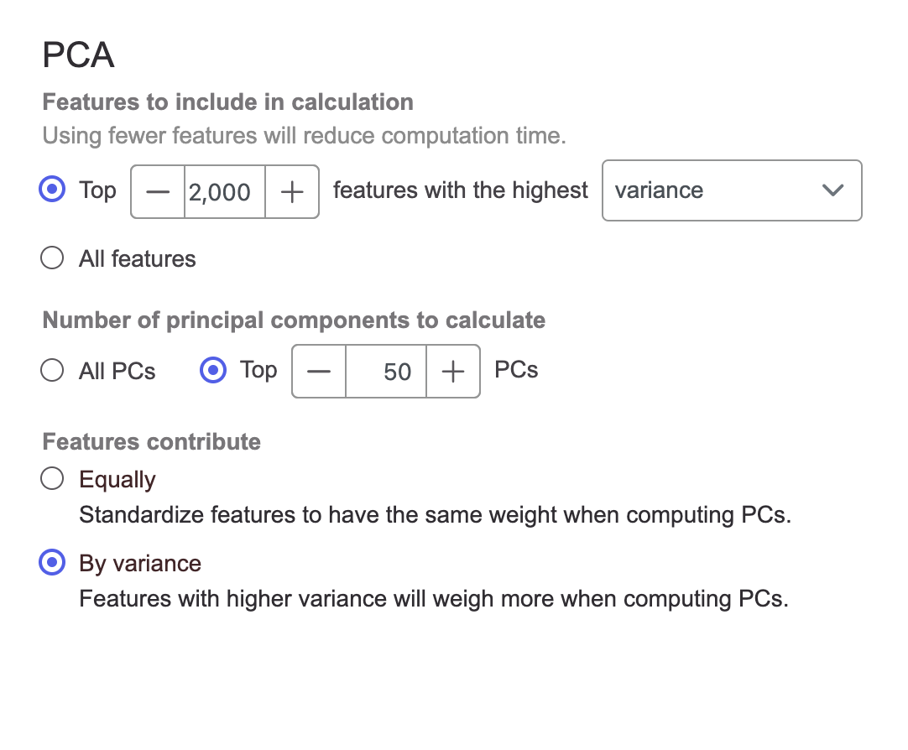Select the Top PCs radio button
Image resolution: width=908 pixels, height=750 pixels.
click(213, 370)
